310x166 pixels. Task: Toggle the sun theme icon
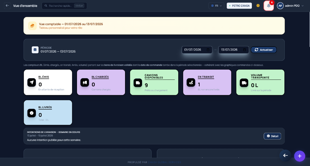click(258, 6)
